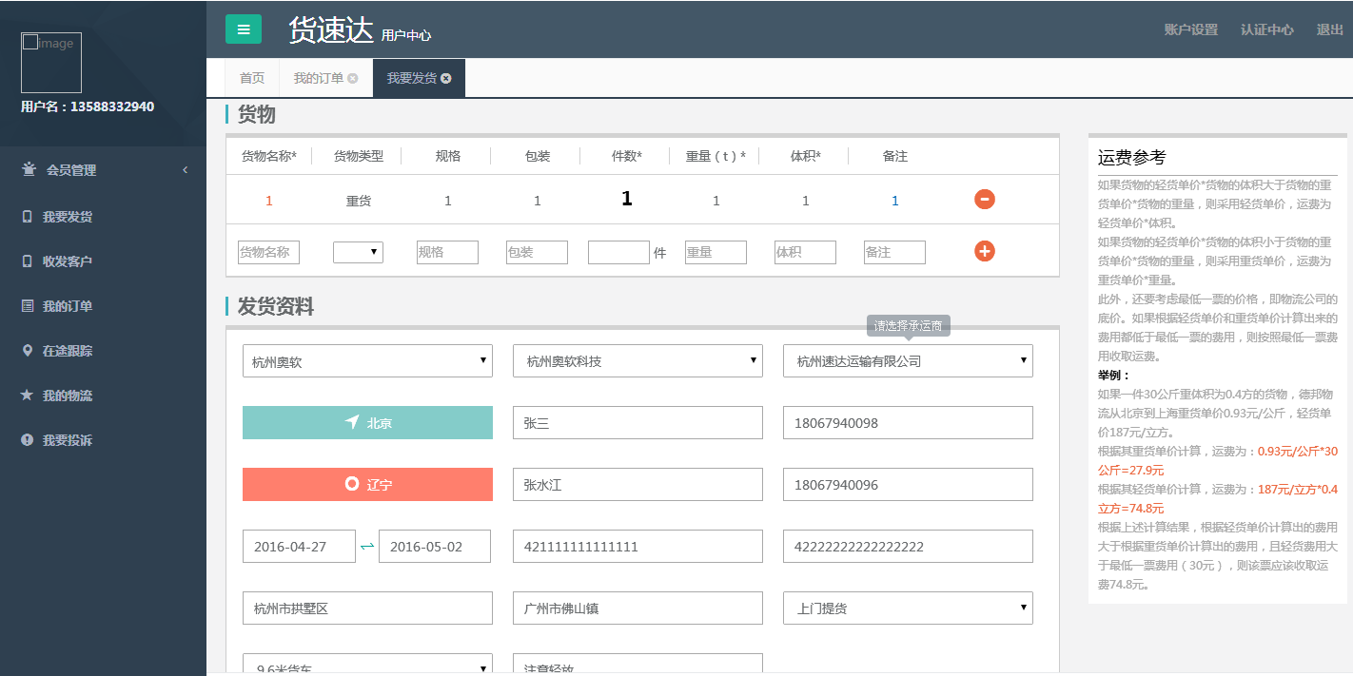The height and width of the screenshot is (676, 1353).
Task: Open the 货物类型 dropdown in new row
Action: [358, 252]
